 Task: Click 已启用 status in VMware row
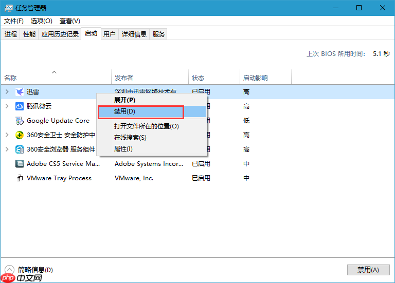pyautogui.click(x=201, y=178)
